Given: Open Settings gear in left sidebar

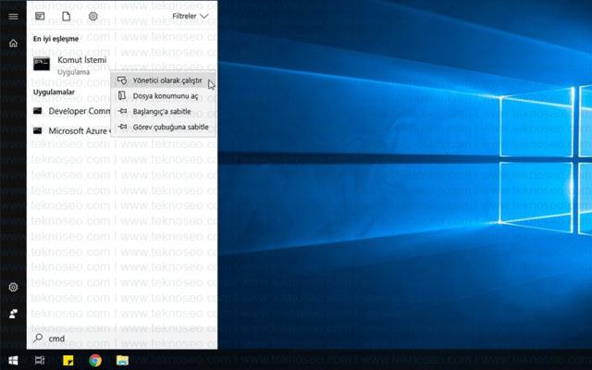Looking at the screenshot, I should [x=13, y=287].
